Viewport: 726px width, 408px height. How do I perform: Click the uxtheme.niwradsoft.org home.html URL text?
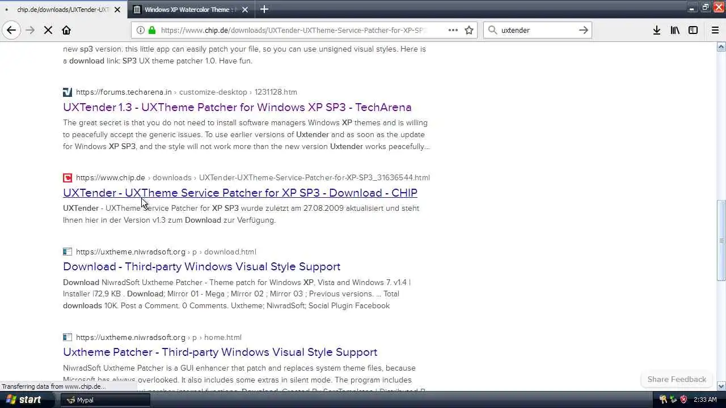click(x=159, y=337)
